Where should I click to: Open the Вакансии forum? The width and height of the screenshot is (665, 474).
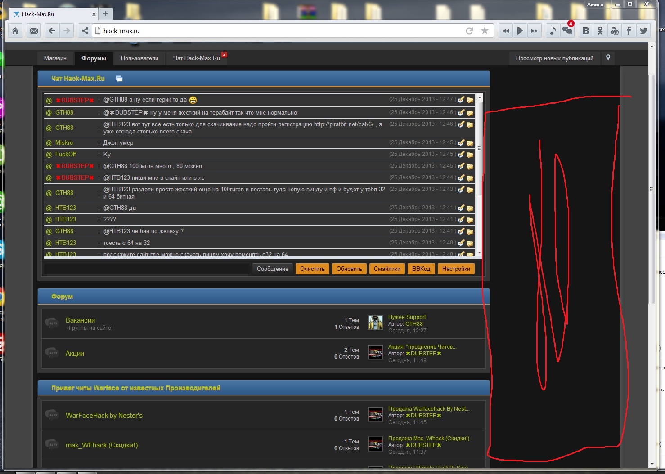point(80,320)
